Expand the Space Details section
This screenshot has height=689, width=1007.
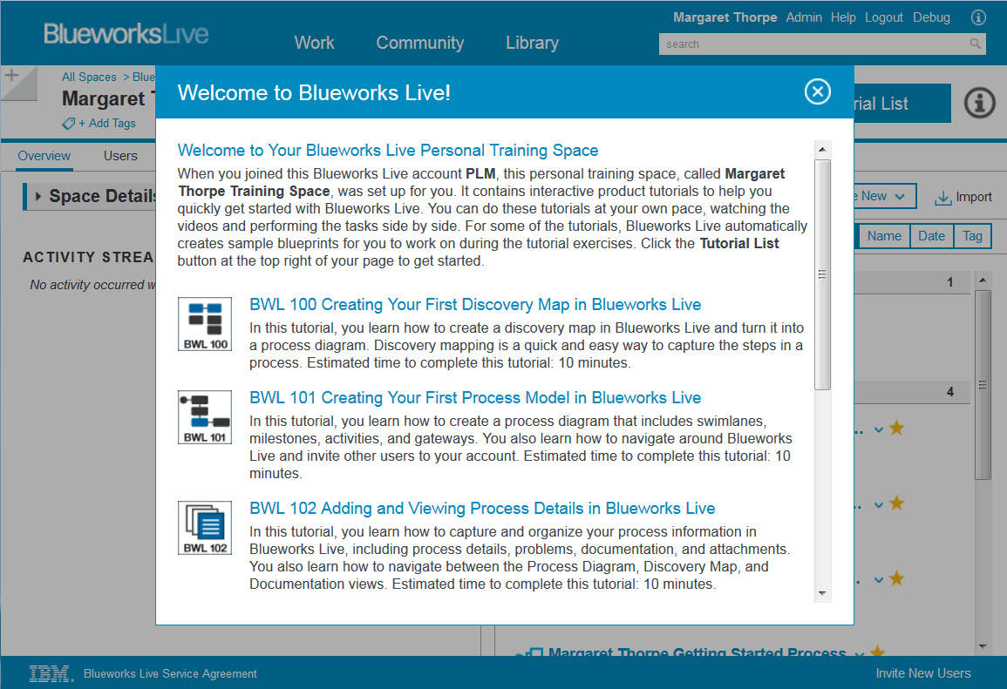pos(38,197)
